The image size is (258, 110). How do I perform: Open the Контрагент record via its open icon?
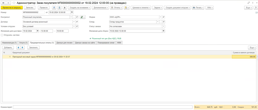coord(77,17)
